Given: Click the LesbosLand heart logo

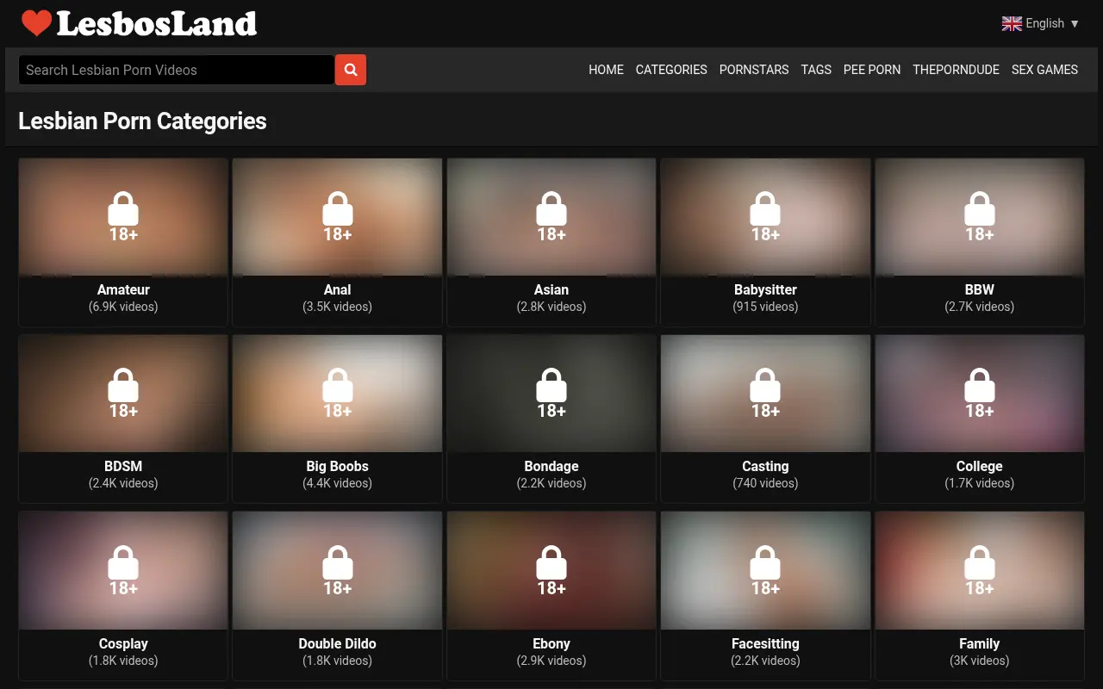Looking at the screenshot, I should tap(36, 23).
